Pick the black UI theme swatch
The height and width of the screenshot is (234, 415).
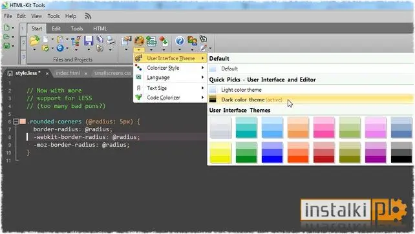(x=401, y=153)
